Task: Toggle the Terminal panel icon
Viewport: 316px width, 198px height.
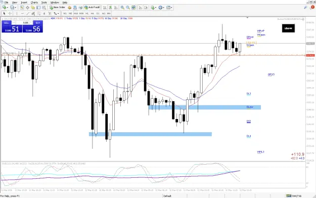Action: (x=38, y=8)
